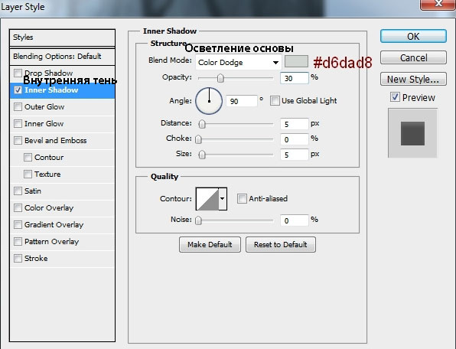
Task: Click the Cancel button
Action: (413, 57)
